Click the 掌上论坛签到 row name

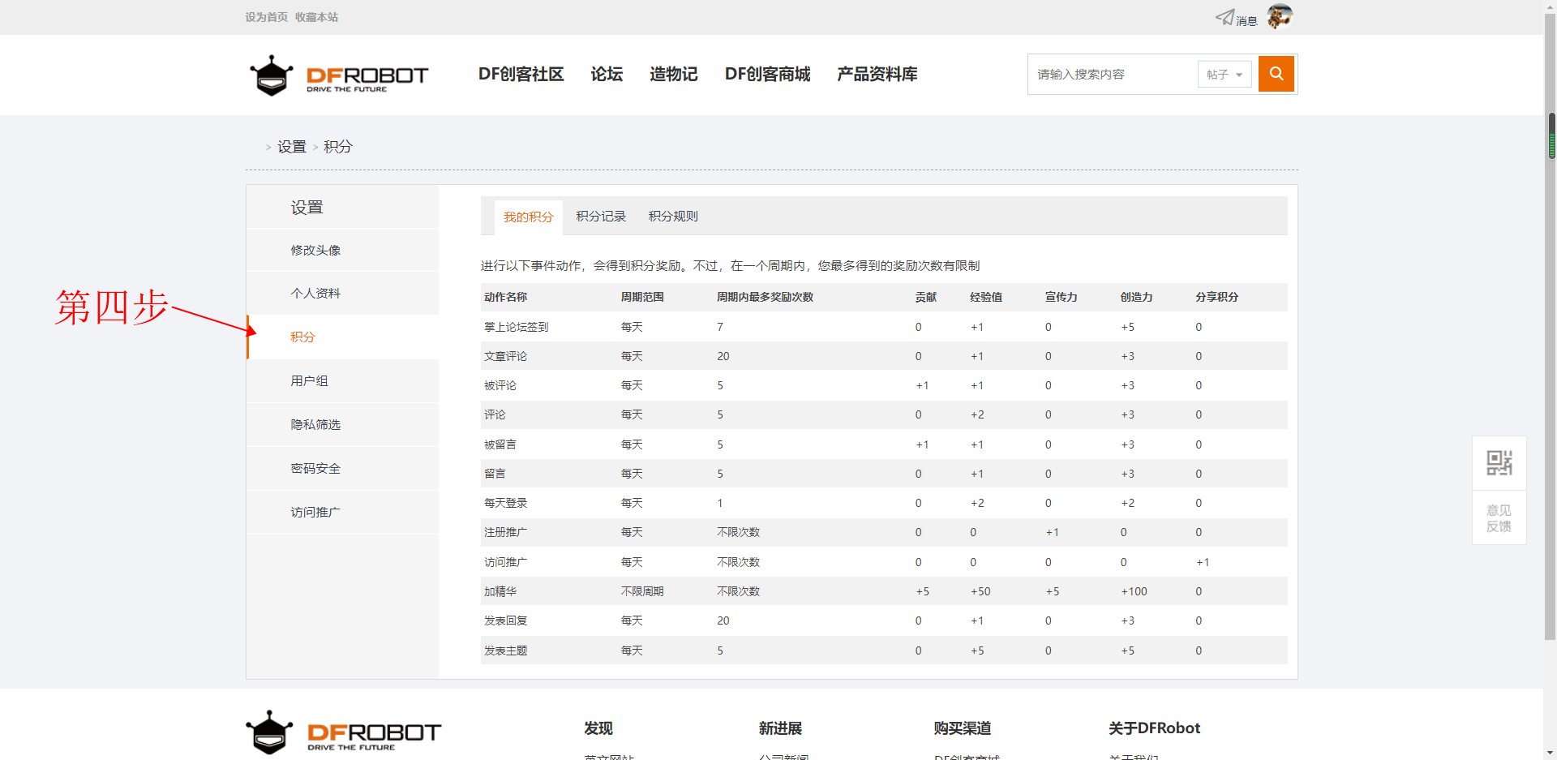[x=516, y=327]
